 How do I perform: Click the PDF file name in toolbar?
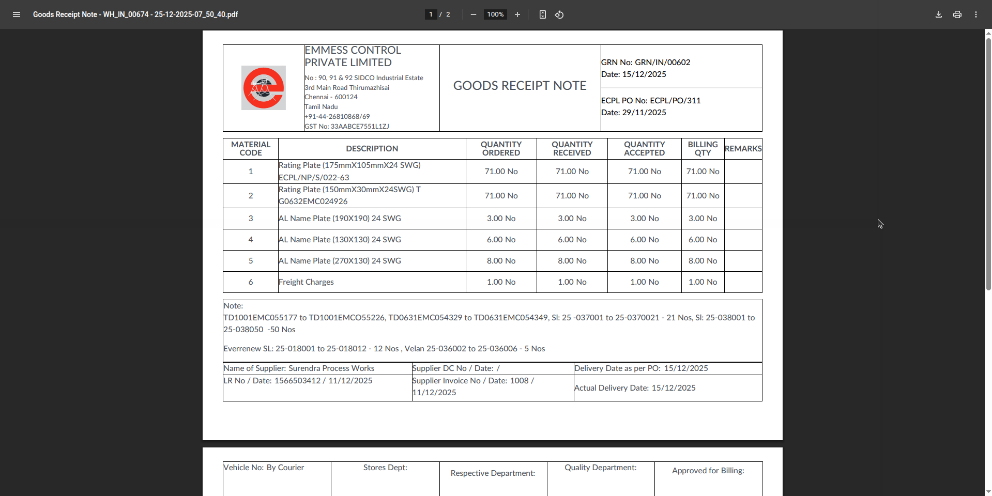(x=135, y=14)
